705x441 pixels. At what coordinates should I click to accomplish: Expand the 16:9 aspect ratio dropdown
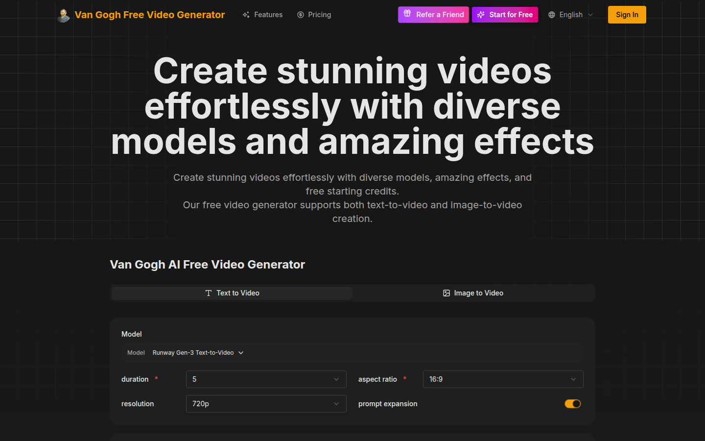click(x=503, y=379)
